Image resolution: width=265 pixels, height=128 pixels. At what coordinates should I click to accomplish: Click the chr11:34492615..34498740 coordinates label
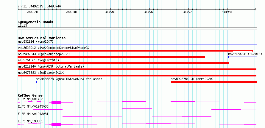(x=39, y=6)
